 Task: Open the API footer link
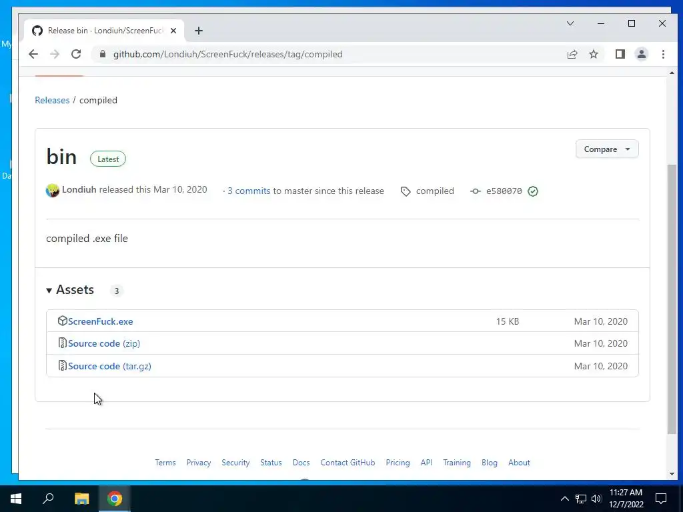(426, 463)
